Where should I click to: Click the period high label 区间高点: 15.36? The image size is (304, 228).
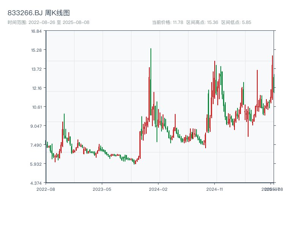pyautogui.click(x=202, y=22)
